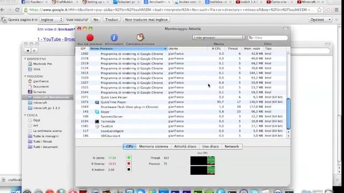Switch to the CraftBukkit browser tab
Viewport: 344px width, 193px height.
65,2
